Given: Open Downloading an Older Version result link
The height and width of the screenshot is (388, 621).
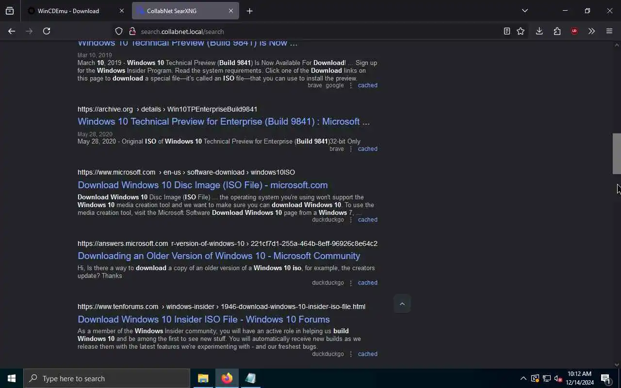Looking at the screenshot, I should 219,256.
